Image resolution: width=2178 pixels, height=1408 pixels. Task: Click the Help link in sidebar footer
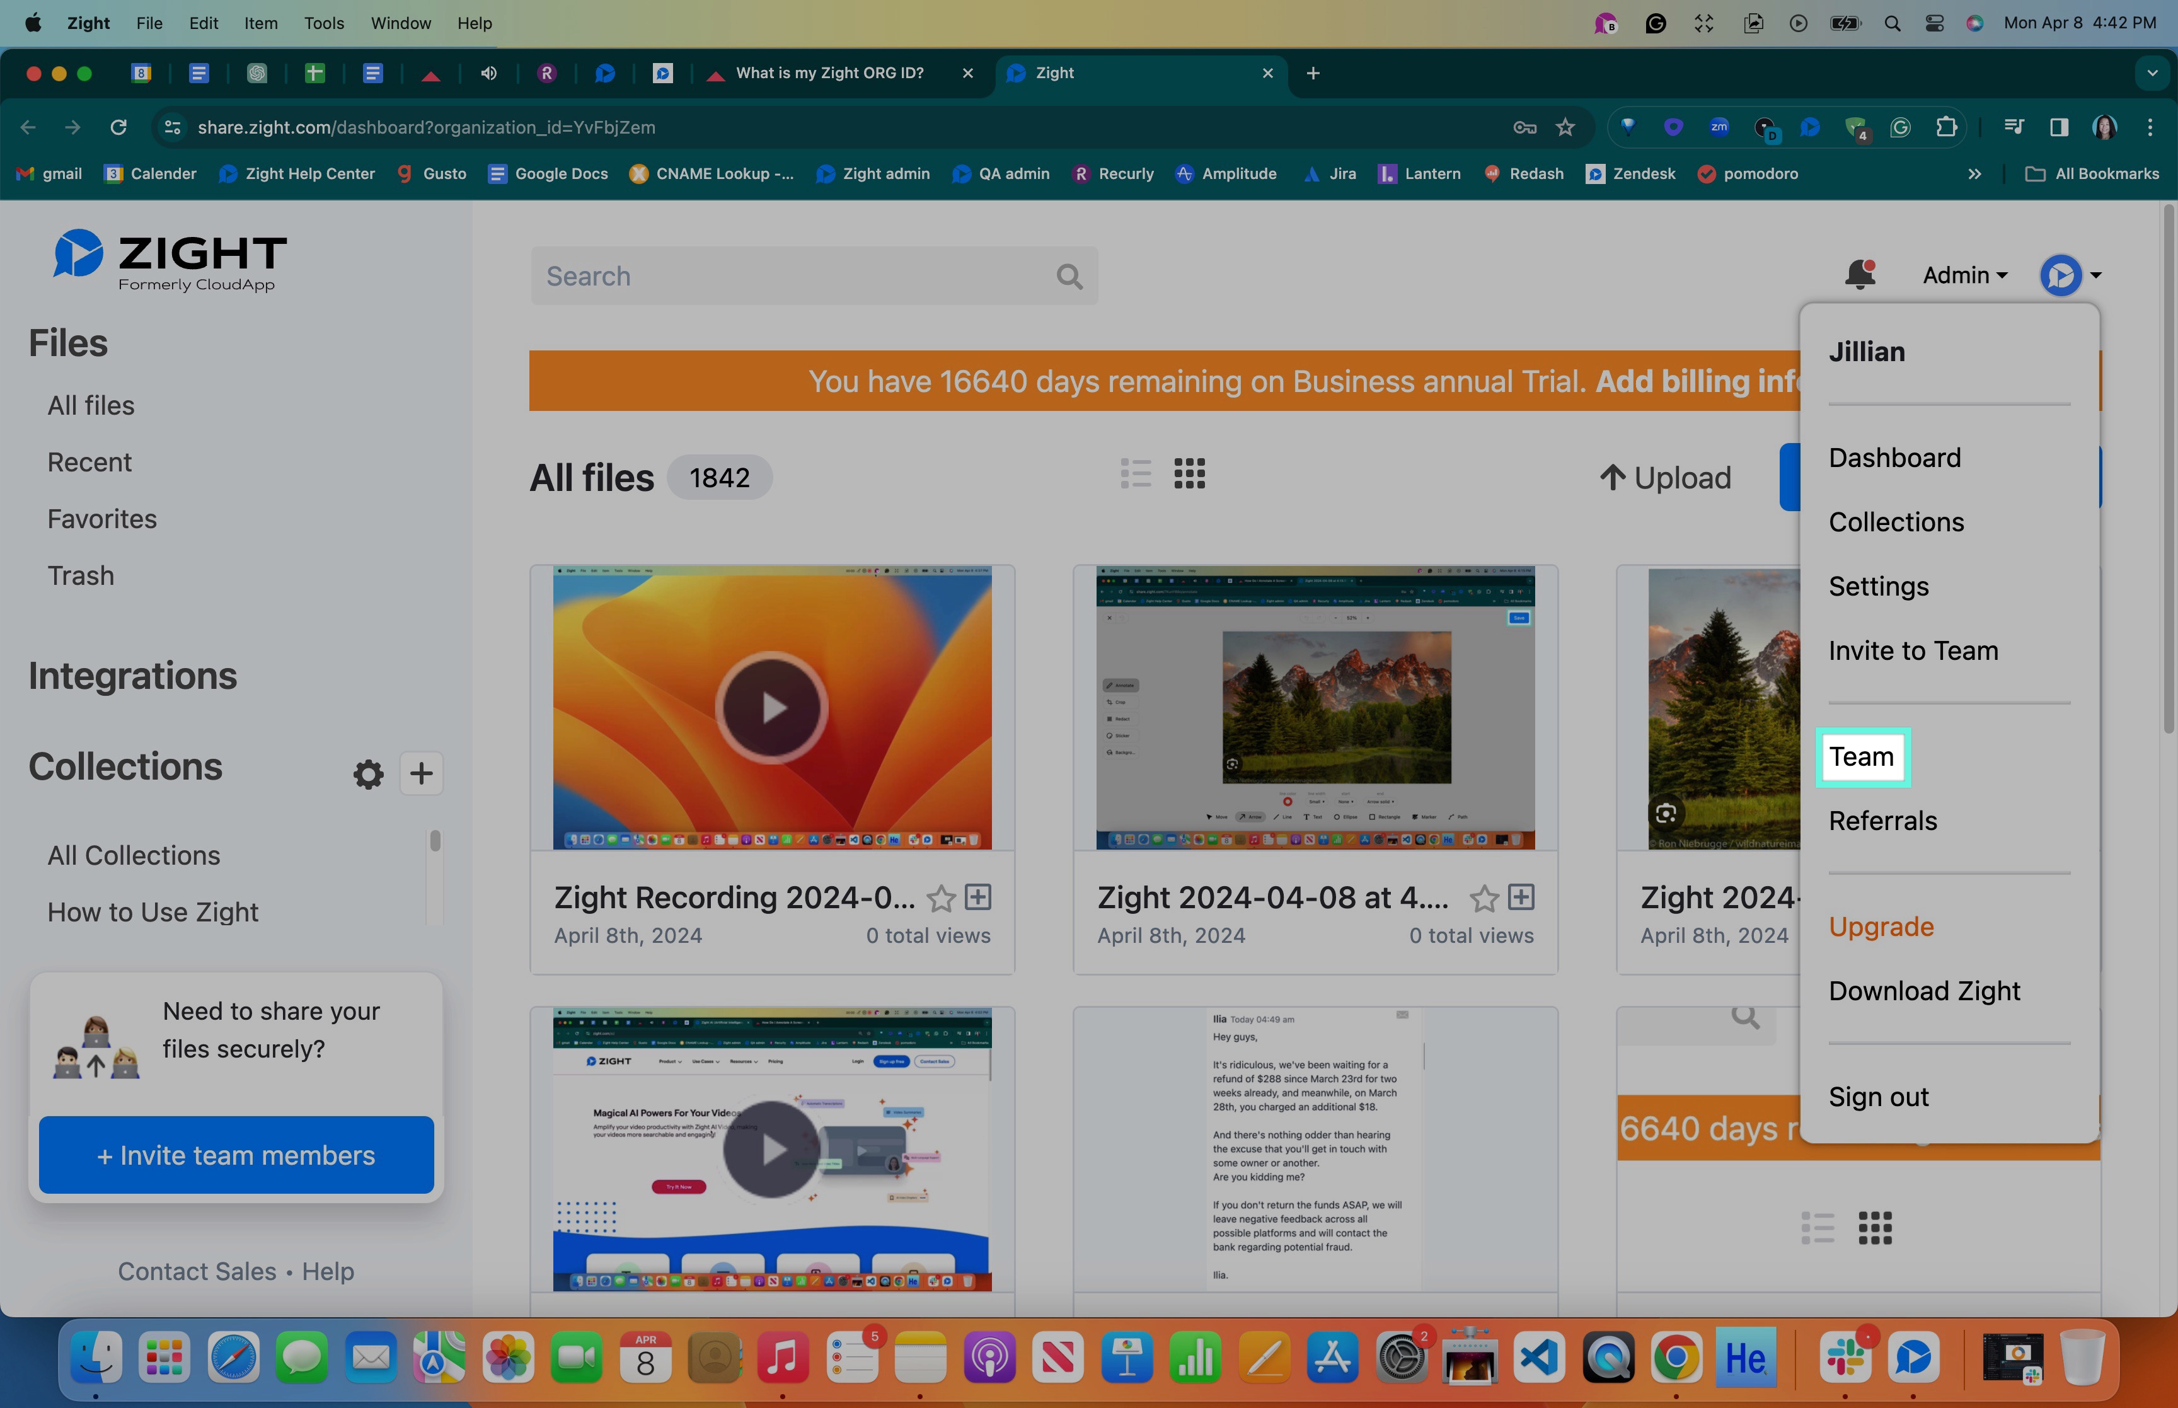pyautogui.click(x=328, y=1271)
